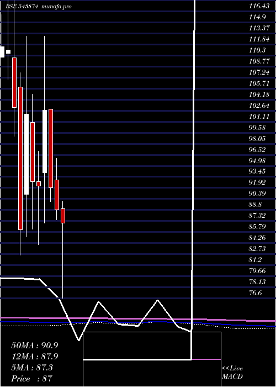Select the 12MA : 87.9 legend entry
The width and height of the screenshot is (276, 387).
coord(34,357)
